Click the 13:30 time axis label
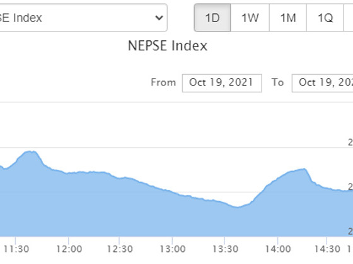Viewport: 353px width, 264px height. coord(226,249)
